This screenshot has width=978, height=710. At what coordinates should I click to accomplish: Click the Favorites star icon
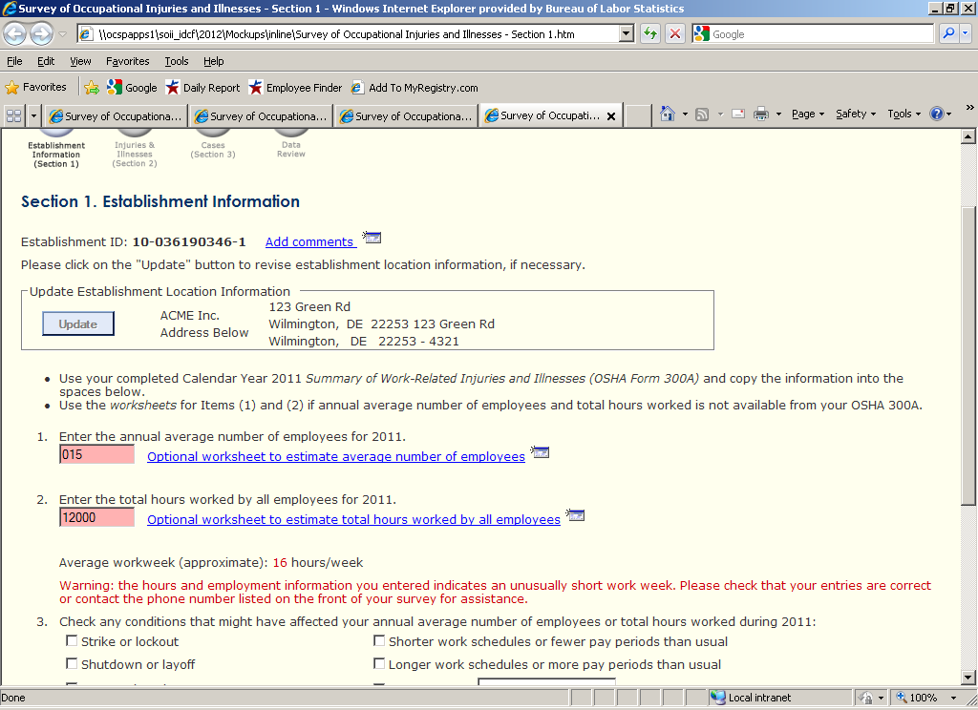pyautogui.click(x=11, y=87)
